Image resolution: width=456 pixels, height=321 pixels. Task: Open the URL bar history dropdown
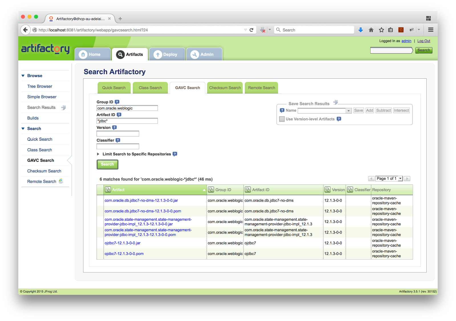point(245,30)
